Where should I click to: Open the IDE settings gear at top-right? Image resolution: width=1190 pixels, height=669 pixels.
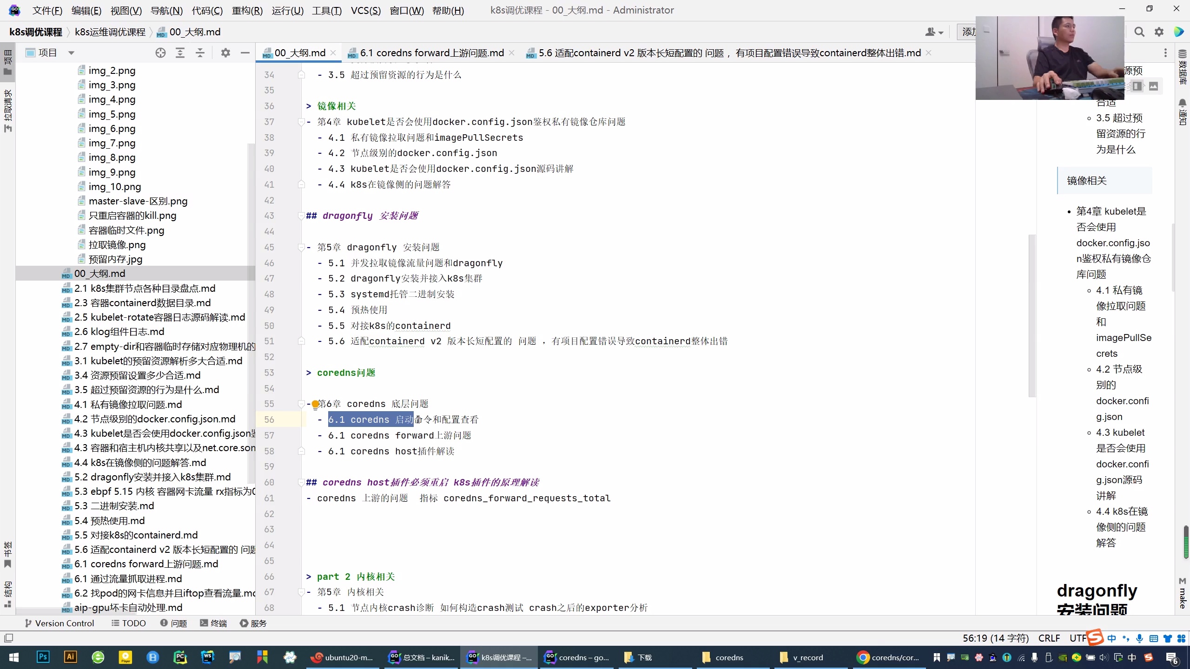click(1159, 32)
